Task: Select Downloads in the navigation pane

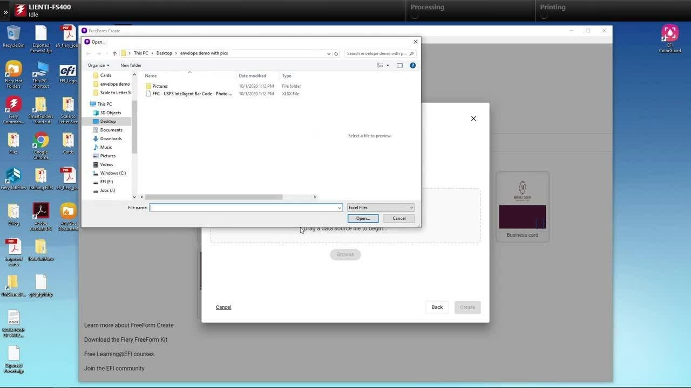Action: click(x=111, y=138)
